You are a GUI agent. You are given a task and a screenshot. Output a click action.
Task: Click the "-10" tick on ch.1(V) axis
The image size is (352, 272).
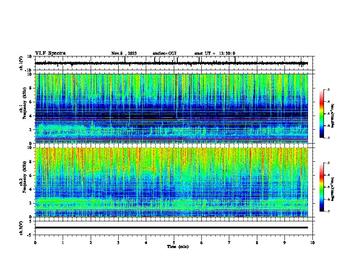click(28, 70)
